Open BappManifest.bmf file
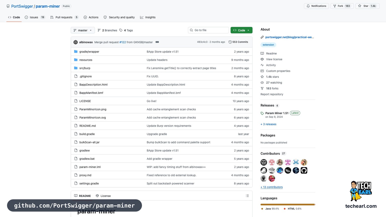This screenshot has width=386, height=217. point(91,93)
